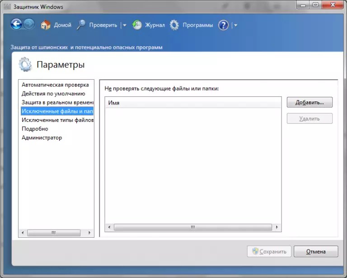Select Защита в реальном времени

[x=57, y=102]
